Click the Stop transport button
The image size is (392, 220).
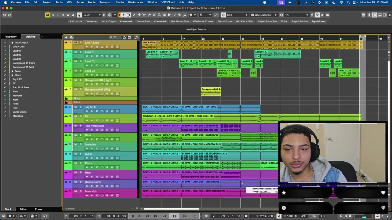point(175,216)
